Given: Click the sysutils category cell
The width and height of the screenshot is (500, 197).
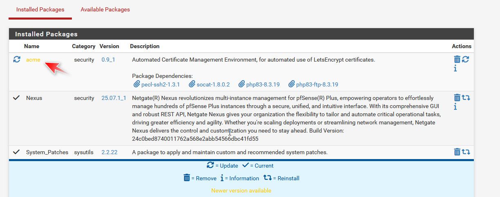Looking at the screenshot, I should (84, 152).
